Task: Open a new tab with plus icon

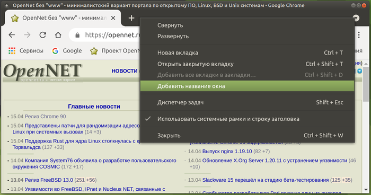Action: tap(131, 18)
